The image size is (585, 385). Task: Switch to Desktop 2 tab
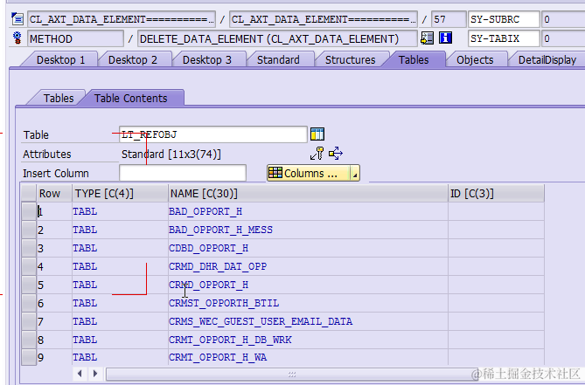[132, 60]
